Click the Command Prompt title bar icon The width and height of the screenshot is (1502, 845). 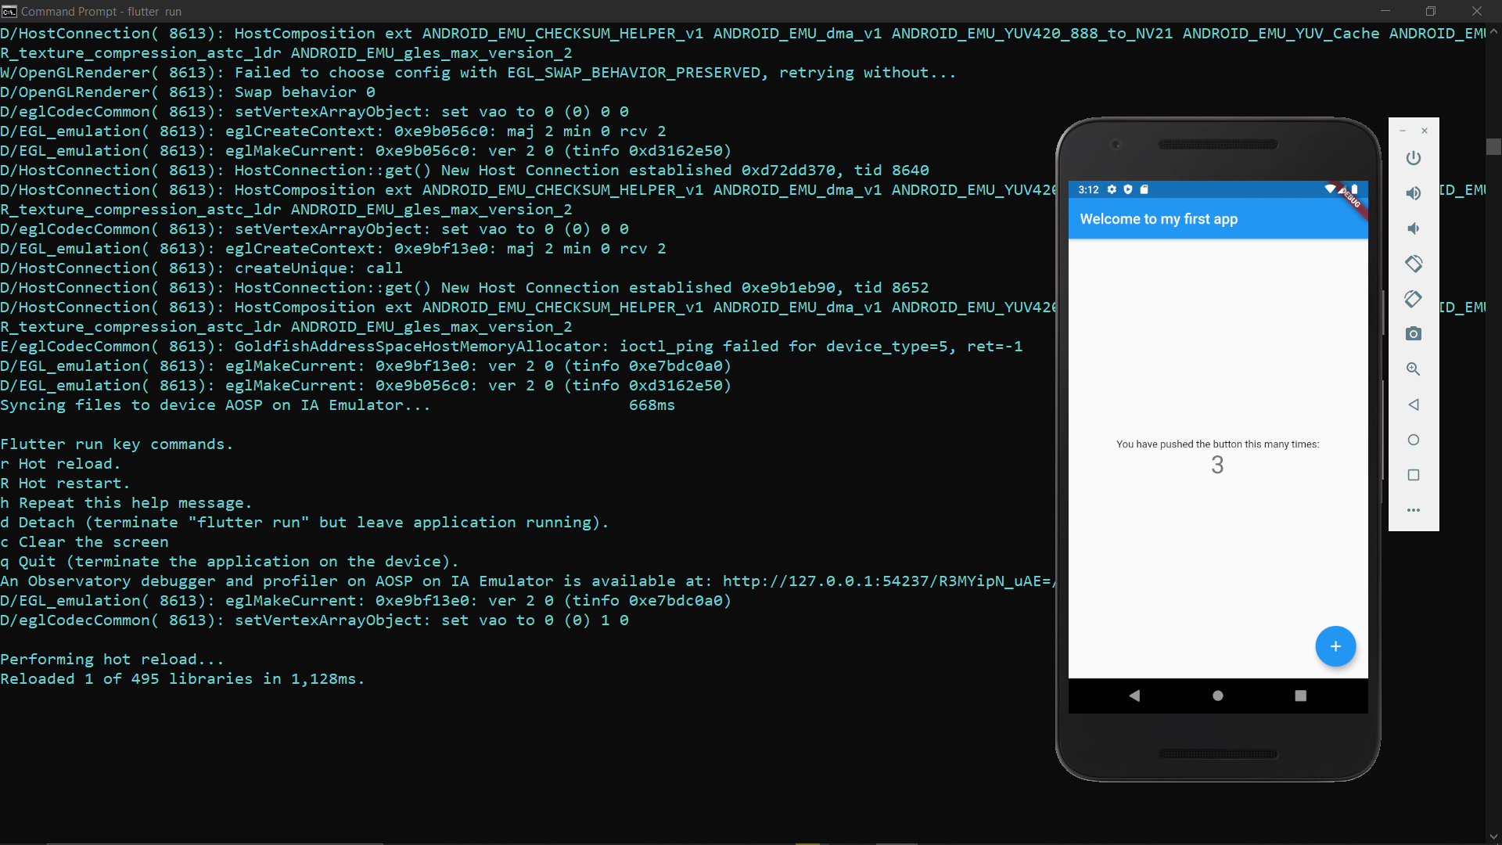(9, 11)
